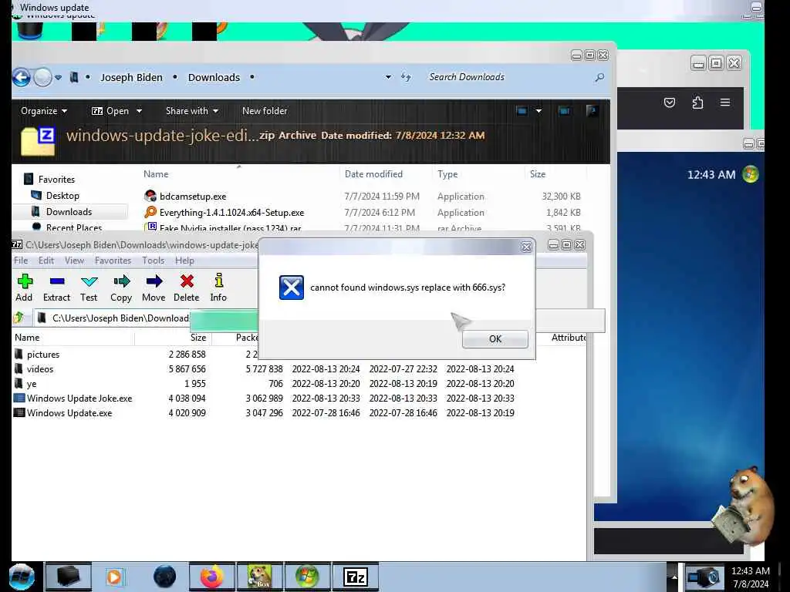Sort Explorer files by Type column
Viewport: 790px width, 592px height.
pyautogui.click(x=447, y=174)
